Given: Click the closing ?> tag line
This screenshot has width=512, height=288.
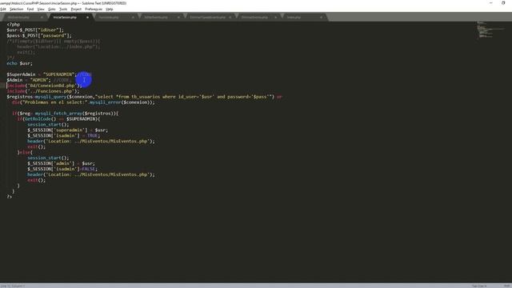Looking at the screenshot, I should click(9, 197).
